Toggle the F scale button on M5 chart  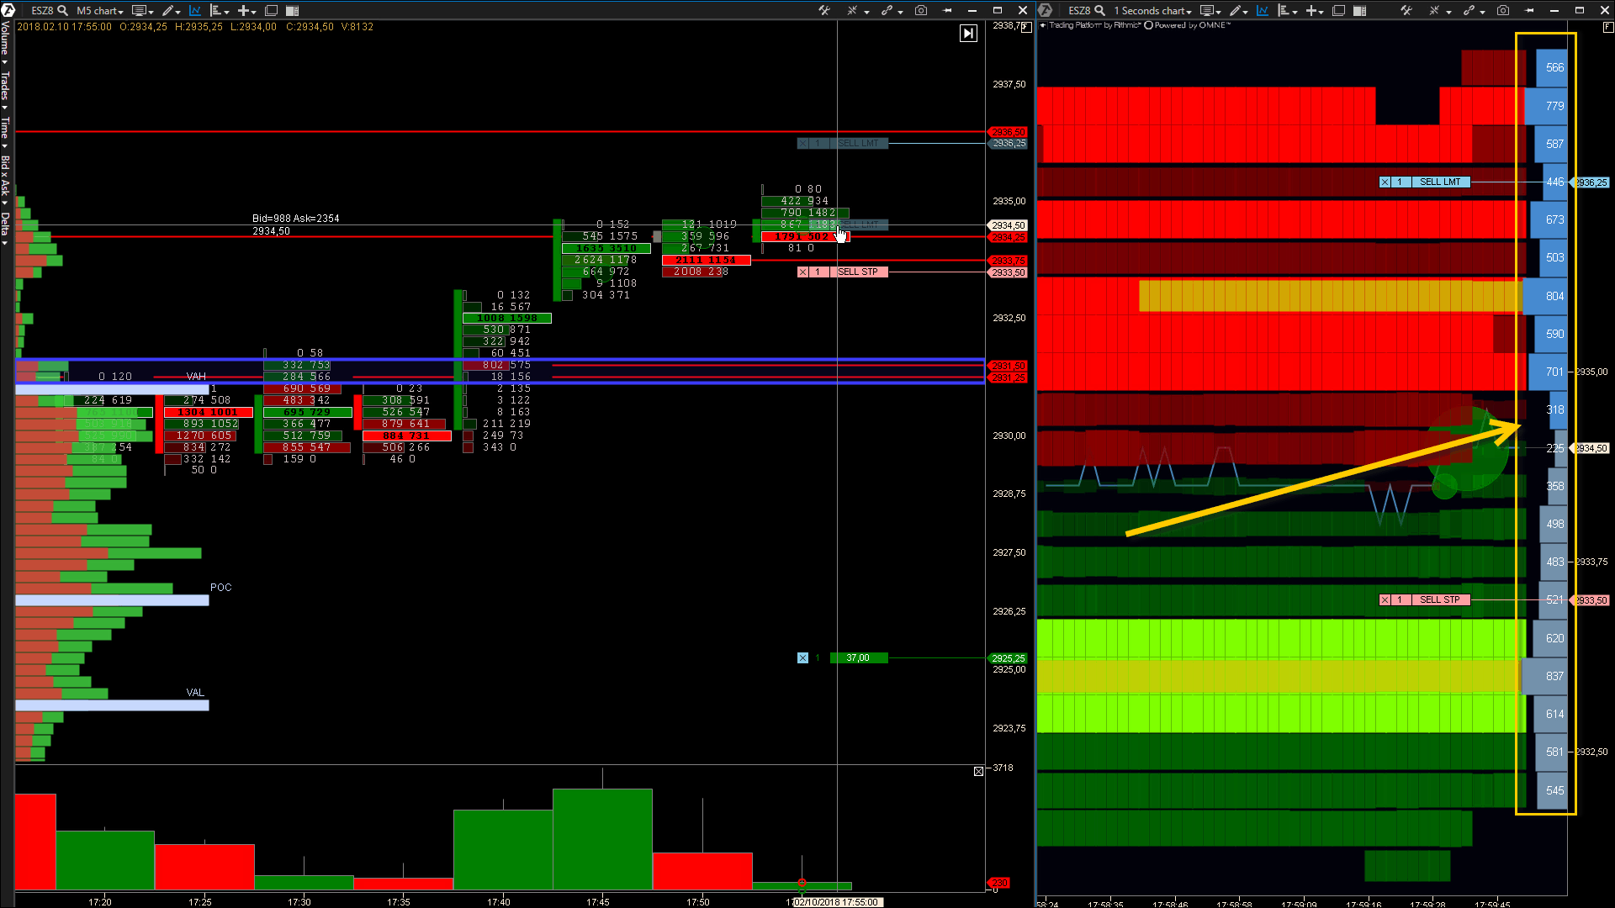(x=1027, y=26)
